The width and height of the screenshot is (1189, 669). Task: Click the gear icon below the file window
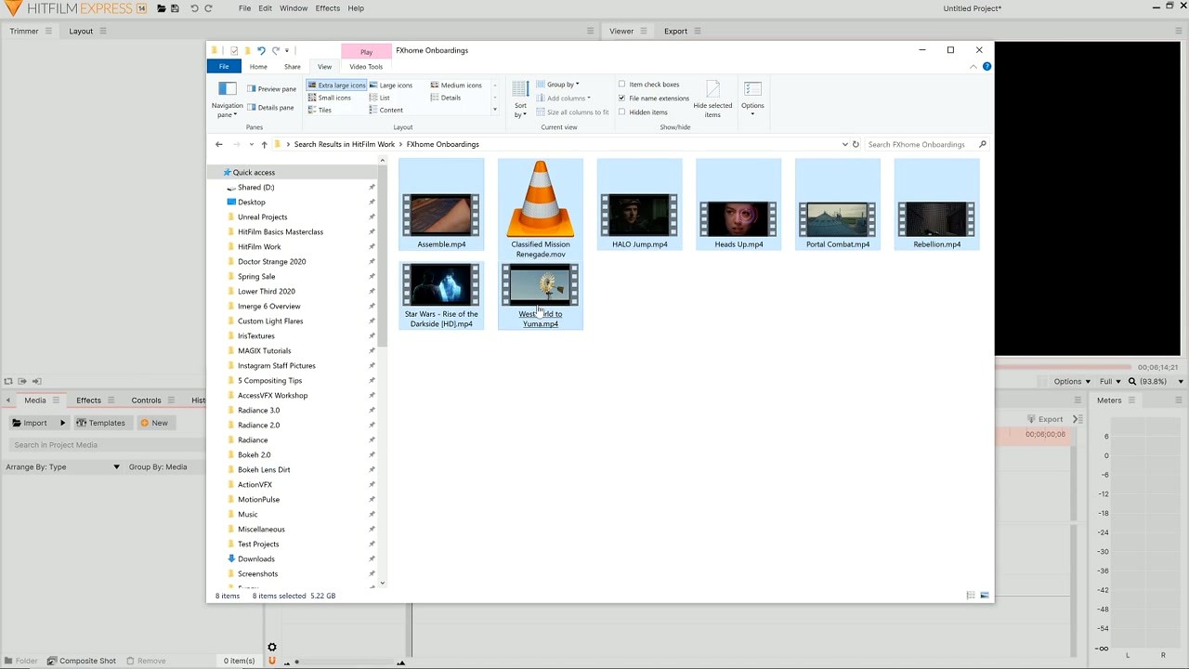271,647
